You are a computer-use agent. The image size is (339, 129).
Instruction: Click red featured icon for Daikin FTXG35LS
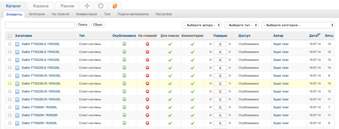147,52
